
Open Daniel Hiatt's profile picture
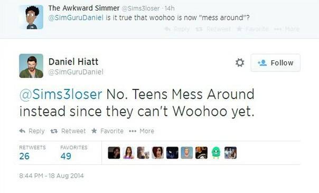coord(31,66)
